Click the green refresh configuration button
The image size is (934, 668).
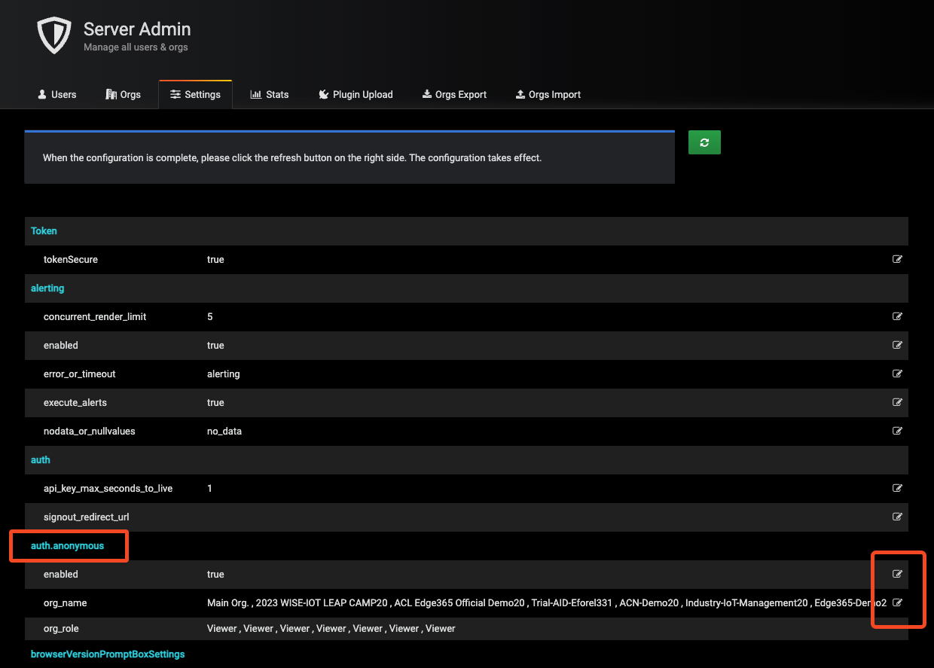pos(704,142)
